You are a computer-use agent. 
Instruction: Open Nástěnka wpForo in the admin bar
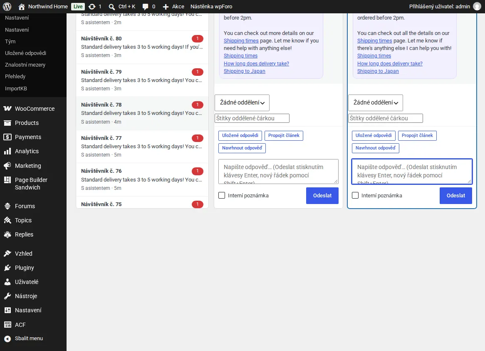(x=211, y=7)
